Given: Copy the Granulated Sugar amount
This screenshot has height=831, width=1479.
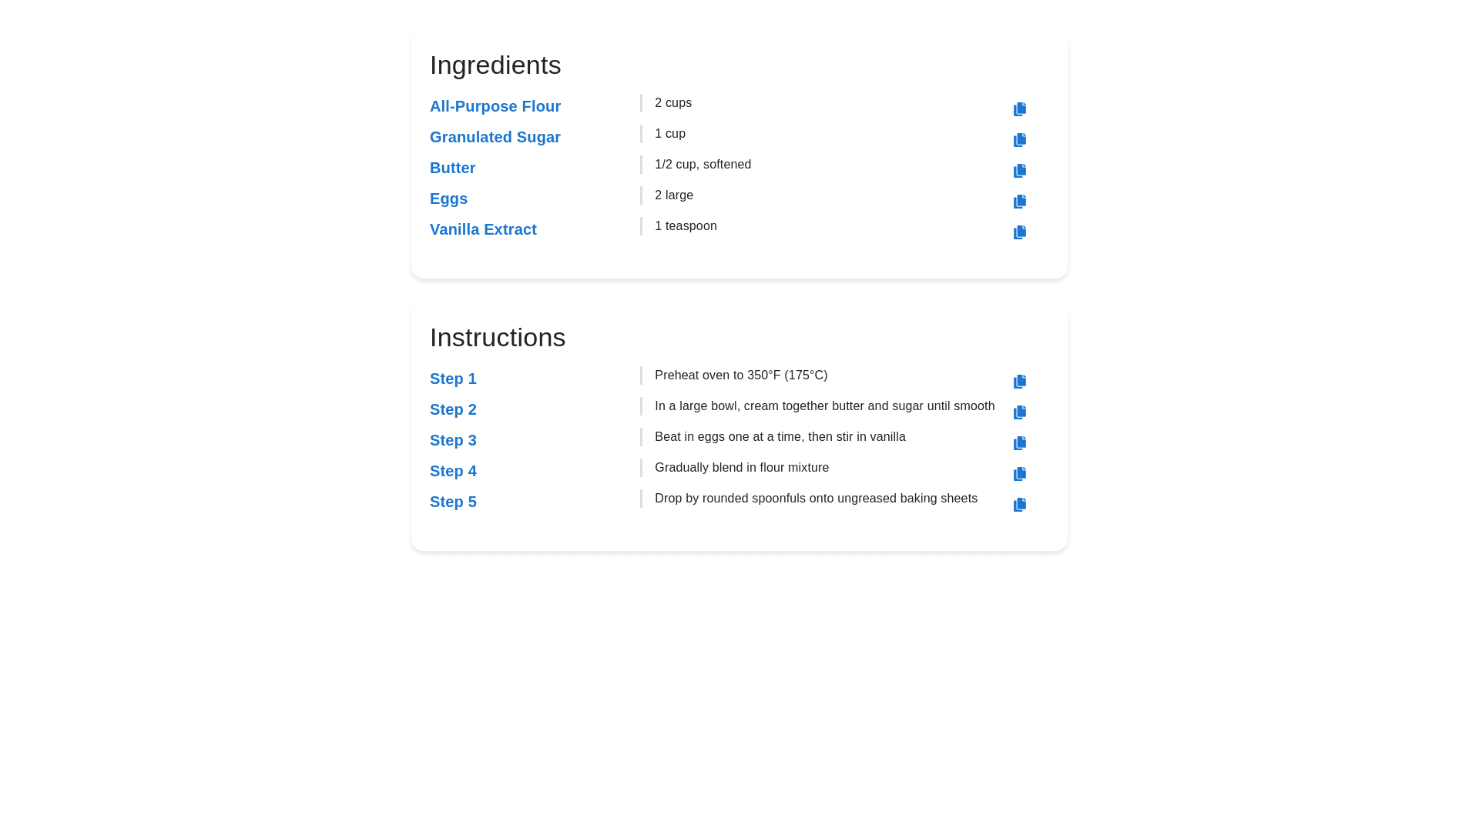Looking at the screenshot, I should tap(1019, 140).
